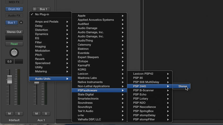The image size is (223, 125).
Task: Open the Lexicon PSP42 plug-in submenu
Action: pyautogui.click(x=150, y=74)
